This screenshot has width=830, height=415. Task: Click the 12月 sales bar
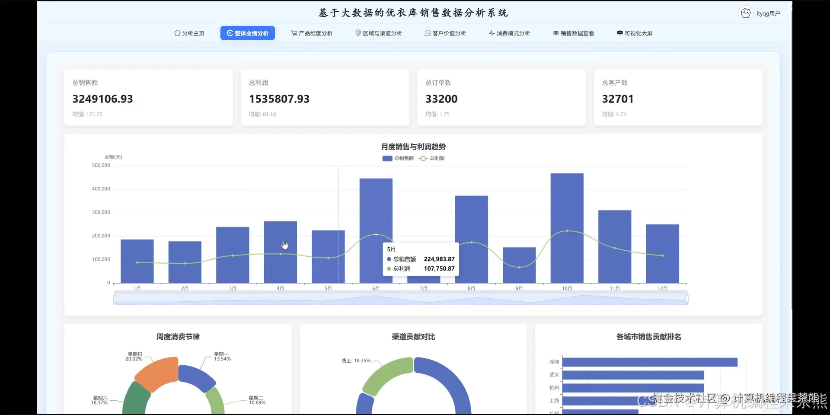point(663,254)
